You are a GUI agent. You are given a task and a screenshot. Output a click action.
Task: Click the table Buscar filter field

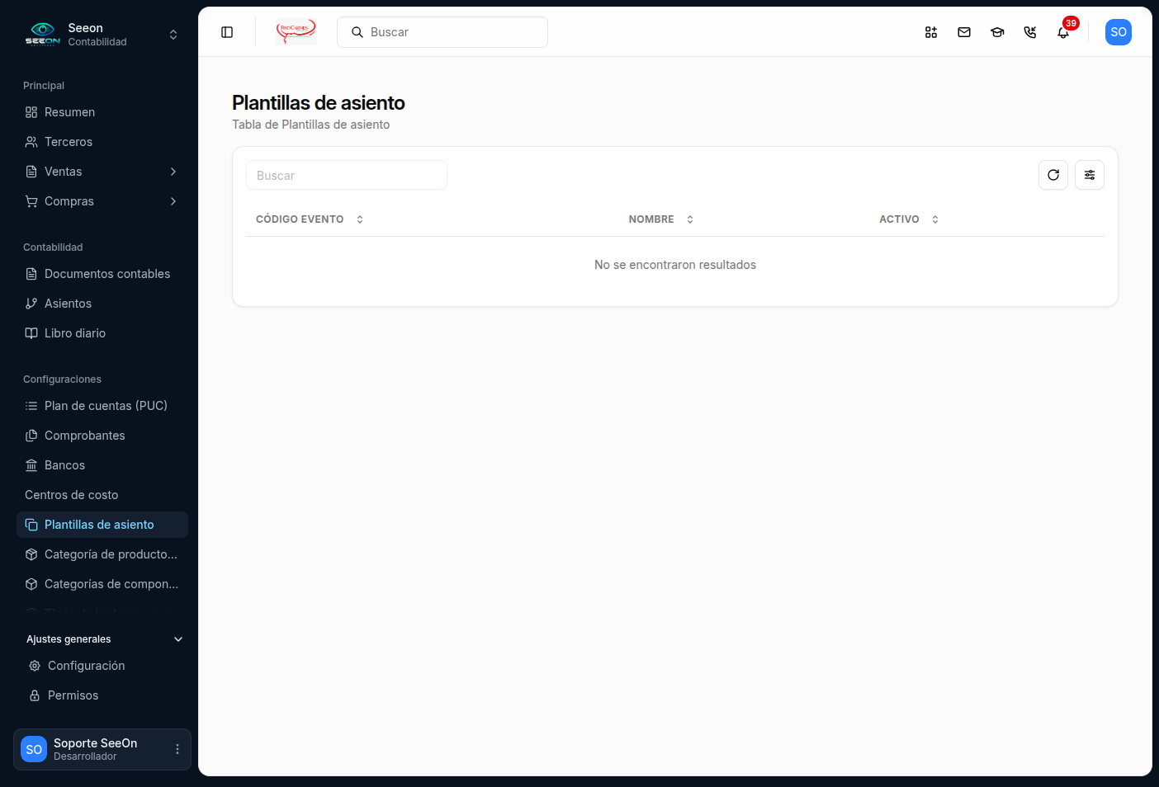347,176
